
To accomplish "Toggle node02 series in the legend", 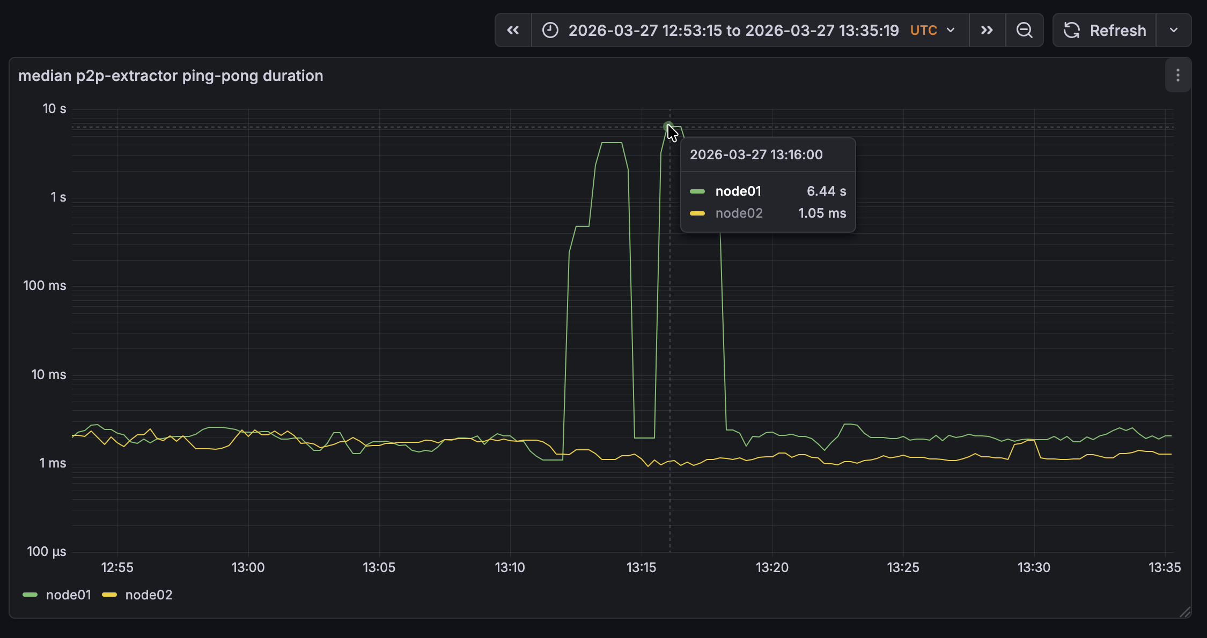I will [149, 595].
